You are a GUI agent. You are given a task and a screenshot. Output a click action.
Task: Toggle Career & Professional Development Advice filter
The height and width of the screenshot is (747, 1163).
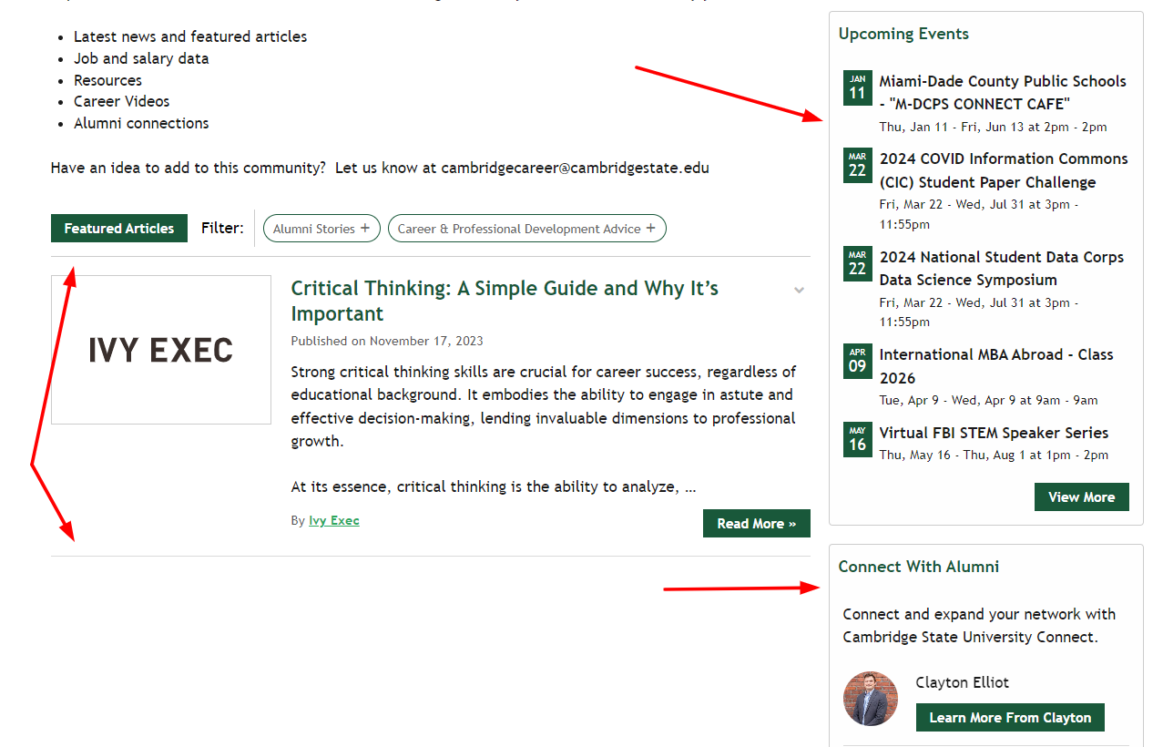click(526, 229)
